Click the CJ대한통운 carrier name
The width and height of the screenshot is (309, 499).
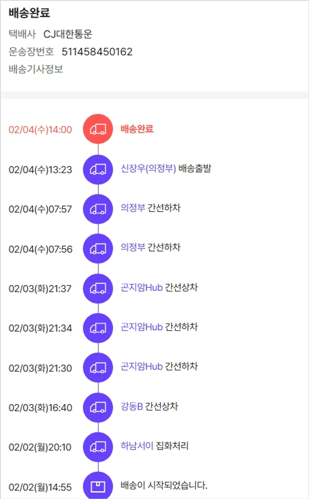point(68,35)
